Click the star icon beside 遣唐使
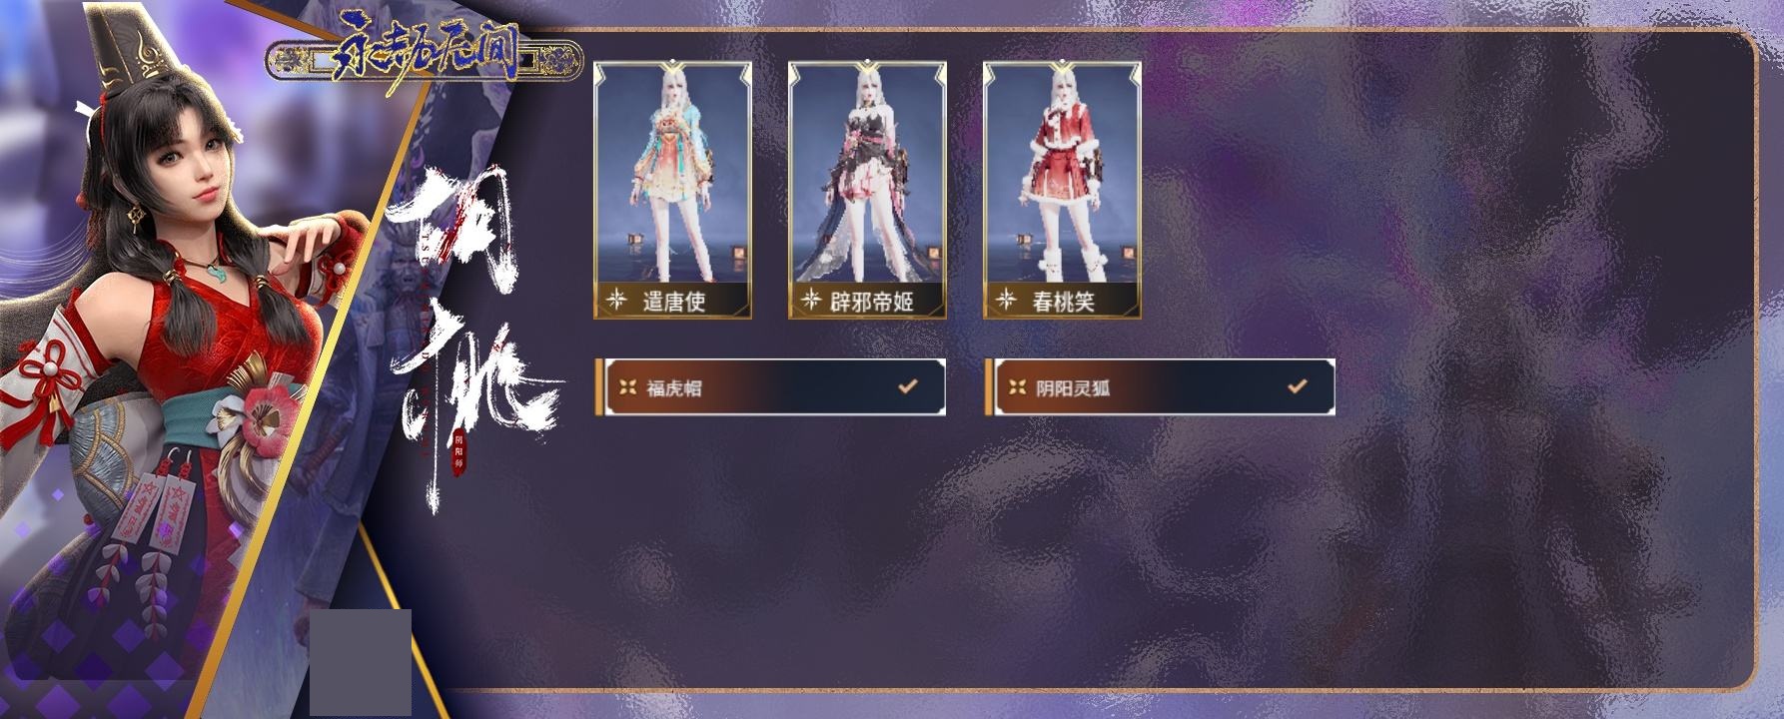Image resolution: width=1784 pixels, height=719 pixels. pos(616,300)
